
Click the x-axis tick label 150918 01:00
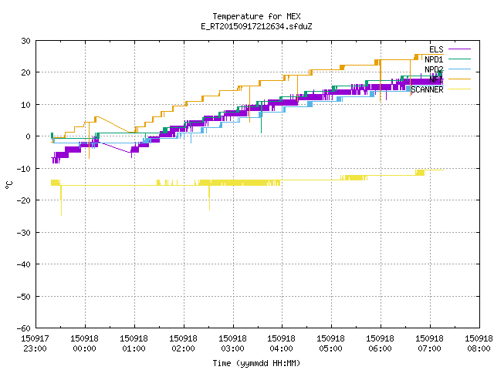pos(134,344)
